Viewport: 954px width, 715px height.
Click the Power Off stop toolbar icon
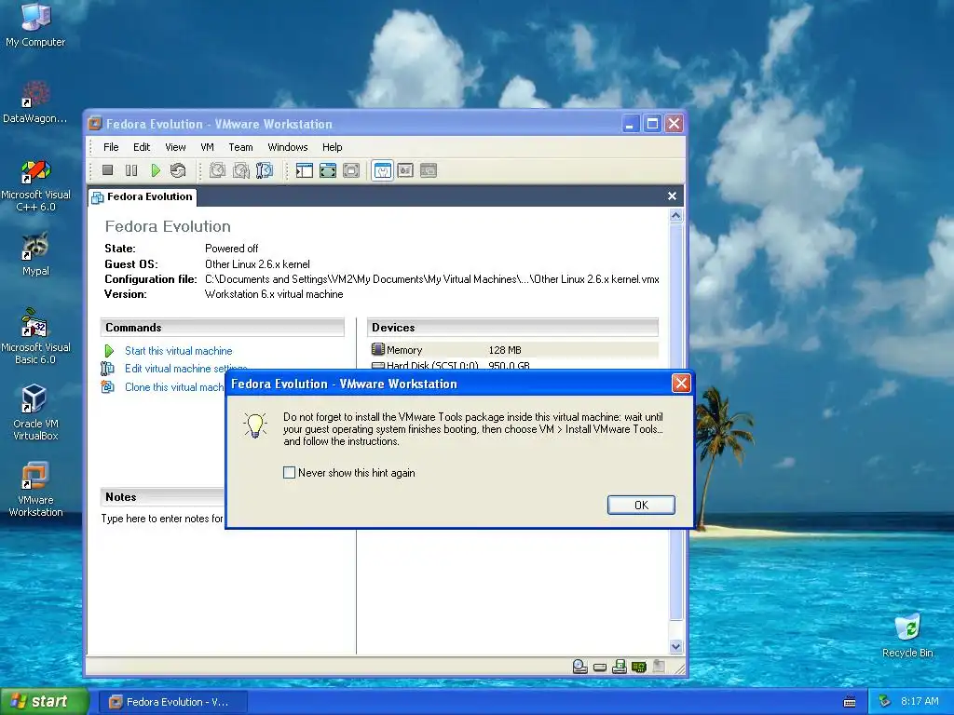(x=108, y=171)
